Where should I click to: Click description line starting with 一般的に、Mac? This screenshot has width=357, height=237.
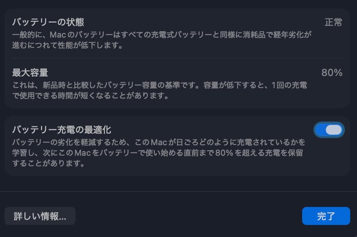click(162, 35)
